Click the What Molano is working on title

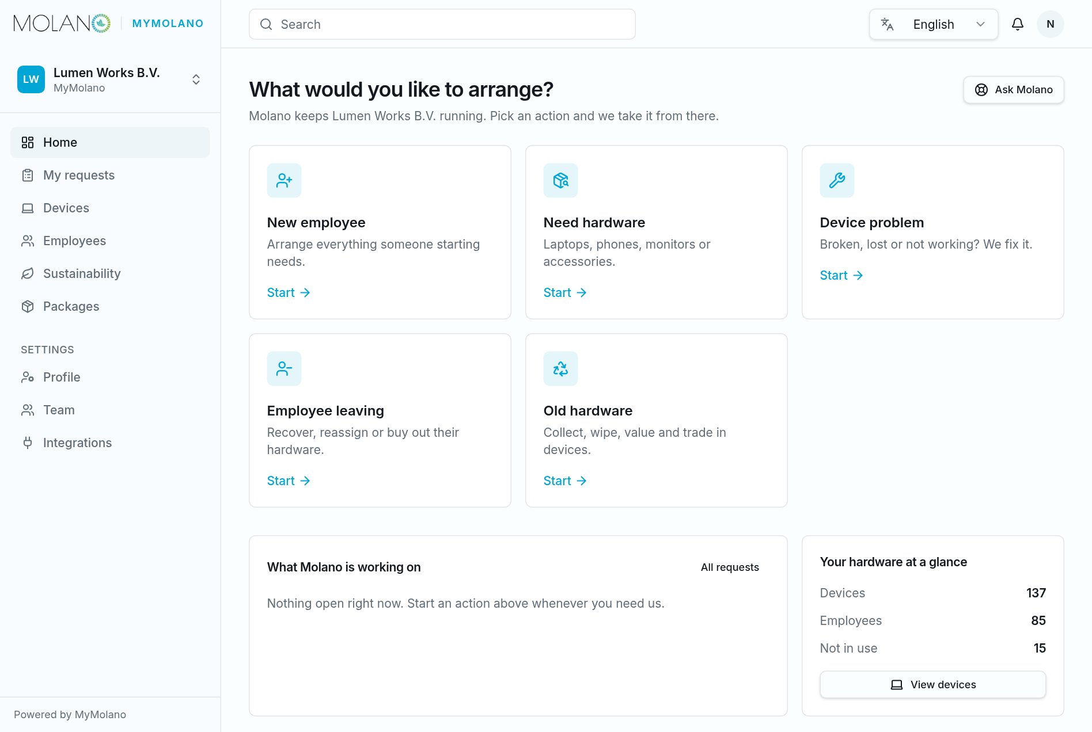344,567
